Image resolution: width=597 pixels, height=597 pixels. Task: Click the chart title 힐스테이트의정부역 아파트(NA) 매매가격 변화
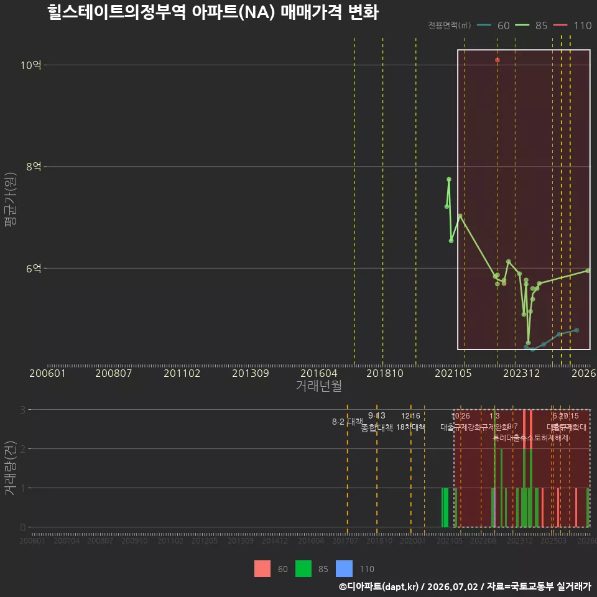click(213, 12)
